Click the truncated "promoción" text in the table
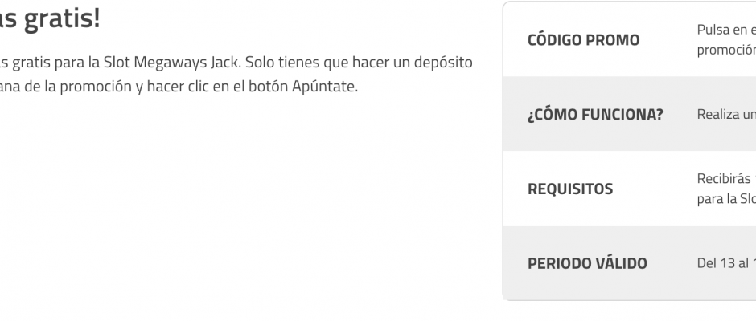 coord(726,50)
